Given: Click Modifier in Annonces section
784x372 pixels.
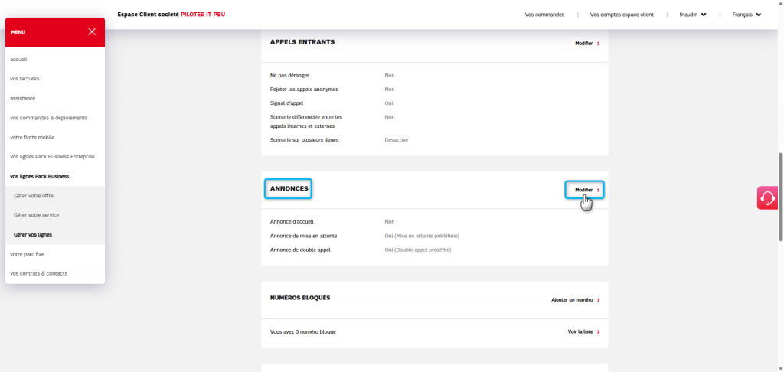Looking at the screenshot, I should [x=586, y=190].
